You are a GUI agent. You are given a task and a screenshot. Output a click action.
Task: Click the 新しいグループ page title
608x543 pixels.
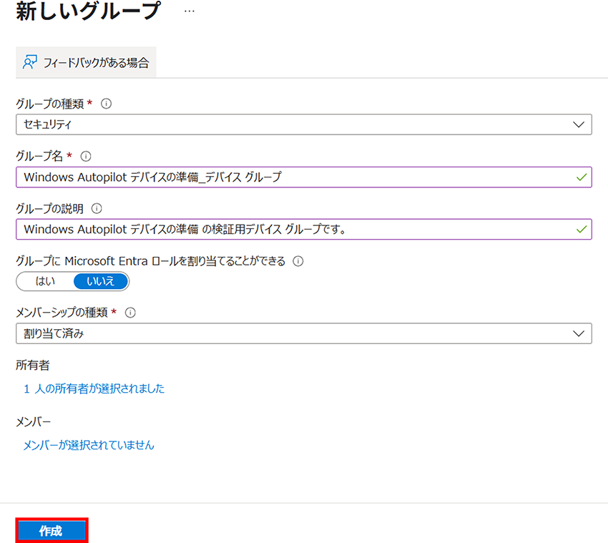click(x=88, y=11)
